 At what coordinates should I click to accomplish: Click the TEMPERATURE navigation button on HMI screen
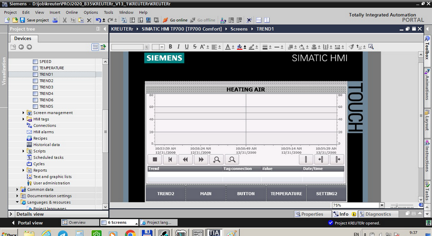tap(286, 193)
